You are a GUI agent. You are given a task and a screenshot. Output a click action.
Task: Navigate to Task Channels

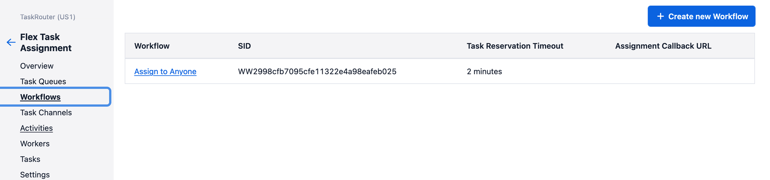click(46, 112)
